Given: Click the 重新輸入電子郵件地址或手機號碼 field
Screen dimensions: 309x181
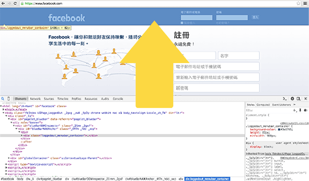Looking at the screenshot, I should (217, 77).
